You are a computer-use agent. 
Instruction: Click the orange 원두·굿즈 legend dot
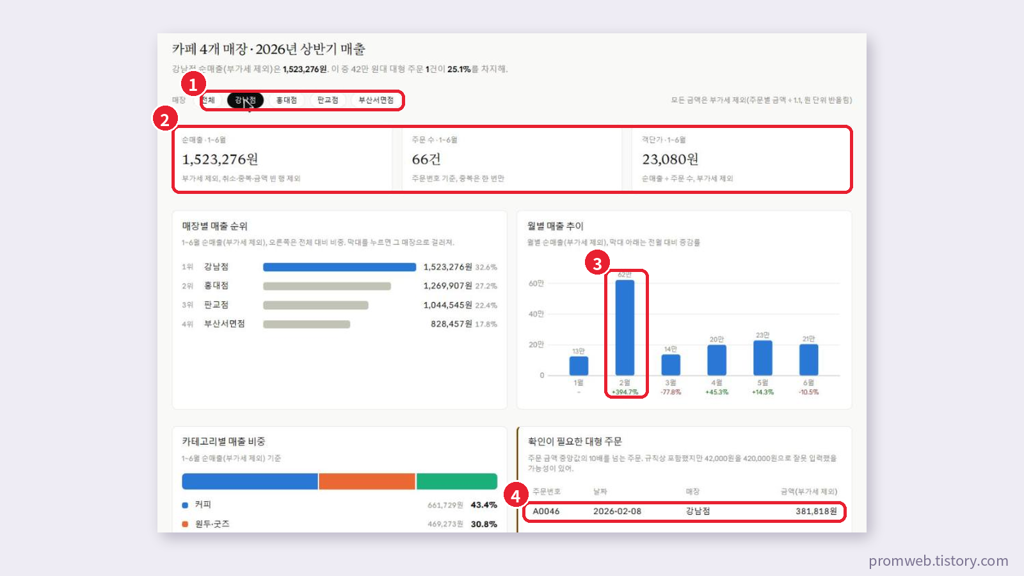pos(185,524)
